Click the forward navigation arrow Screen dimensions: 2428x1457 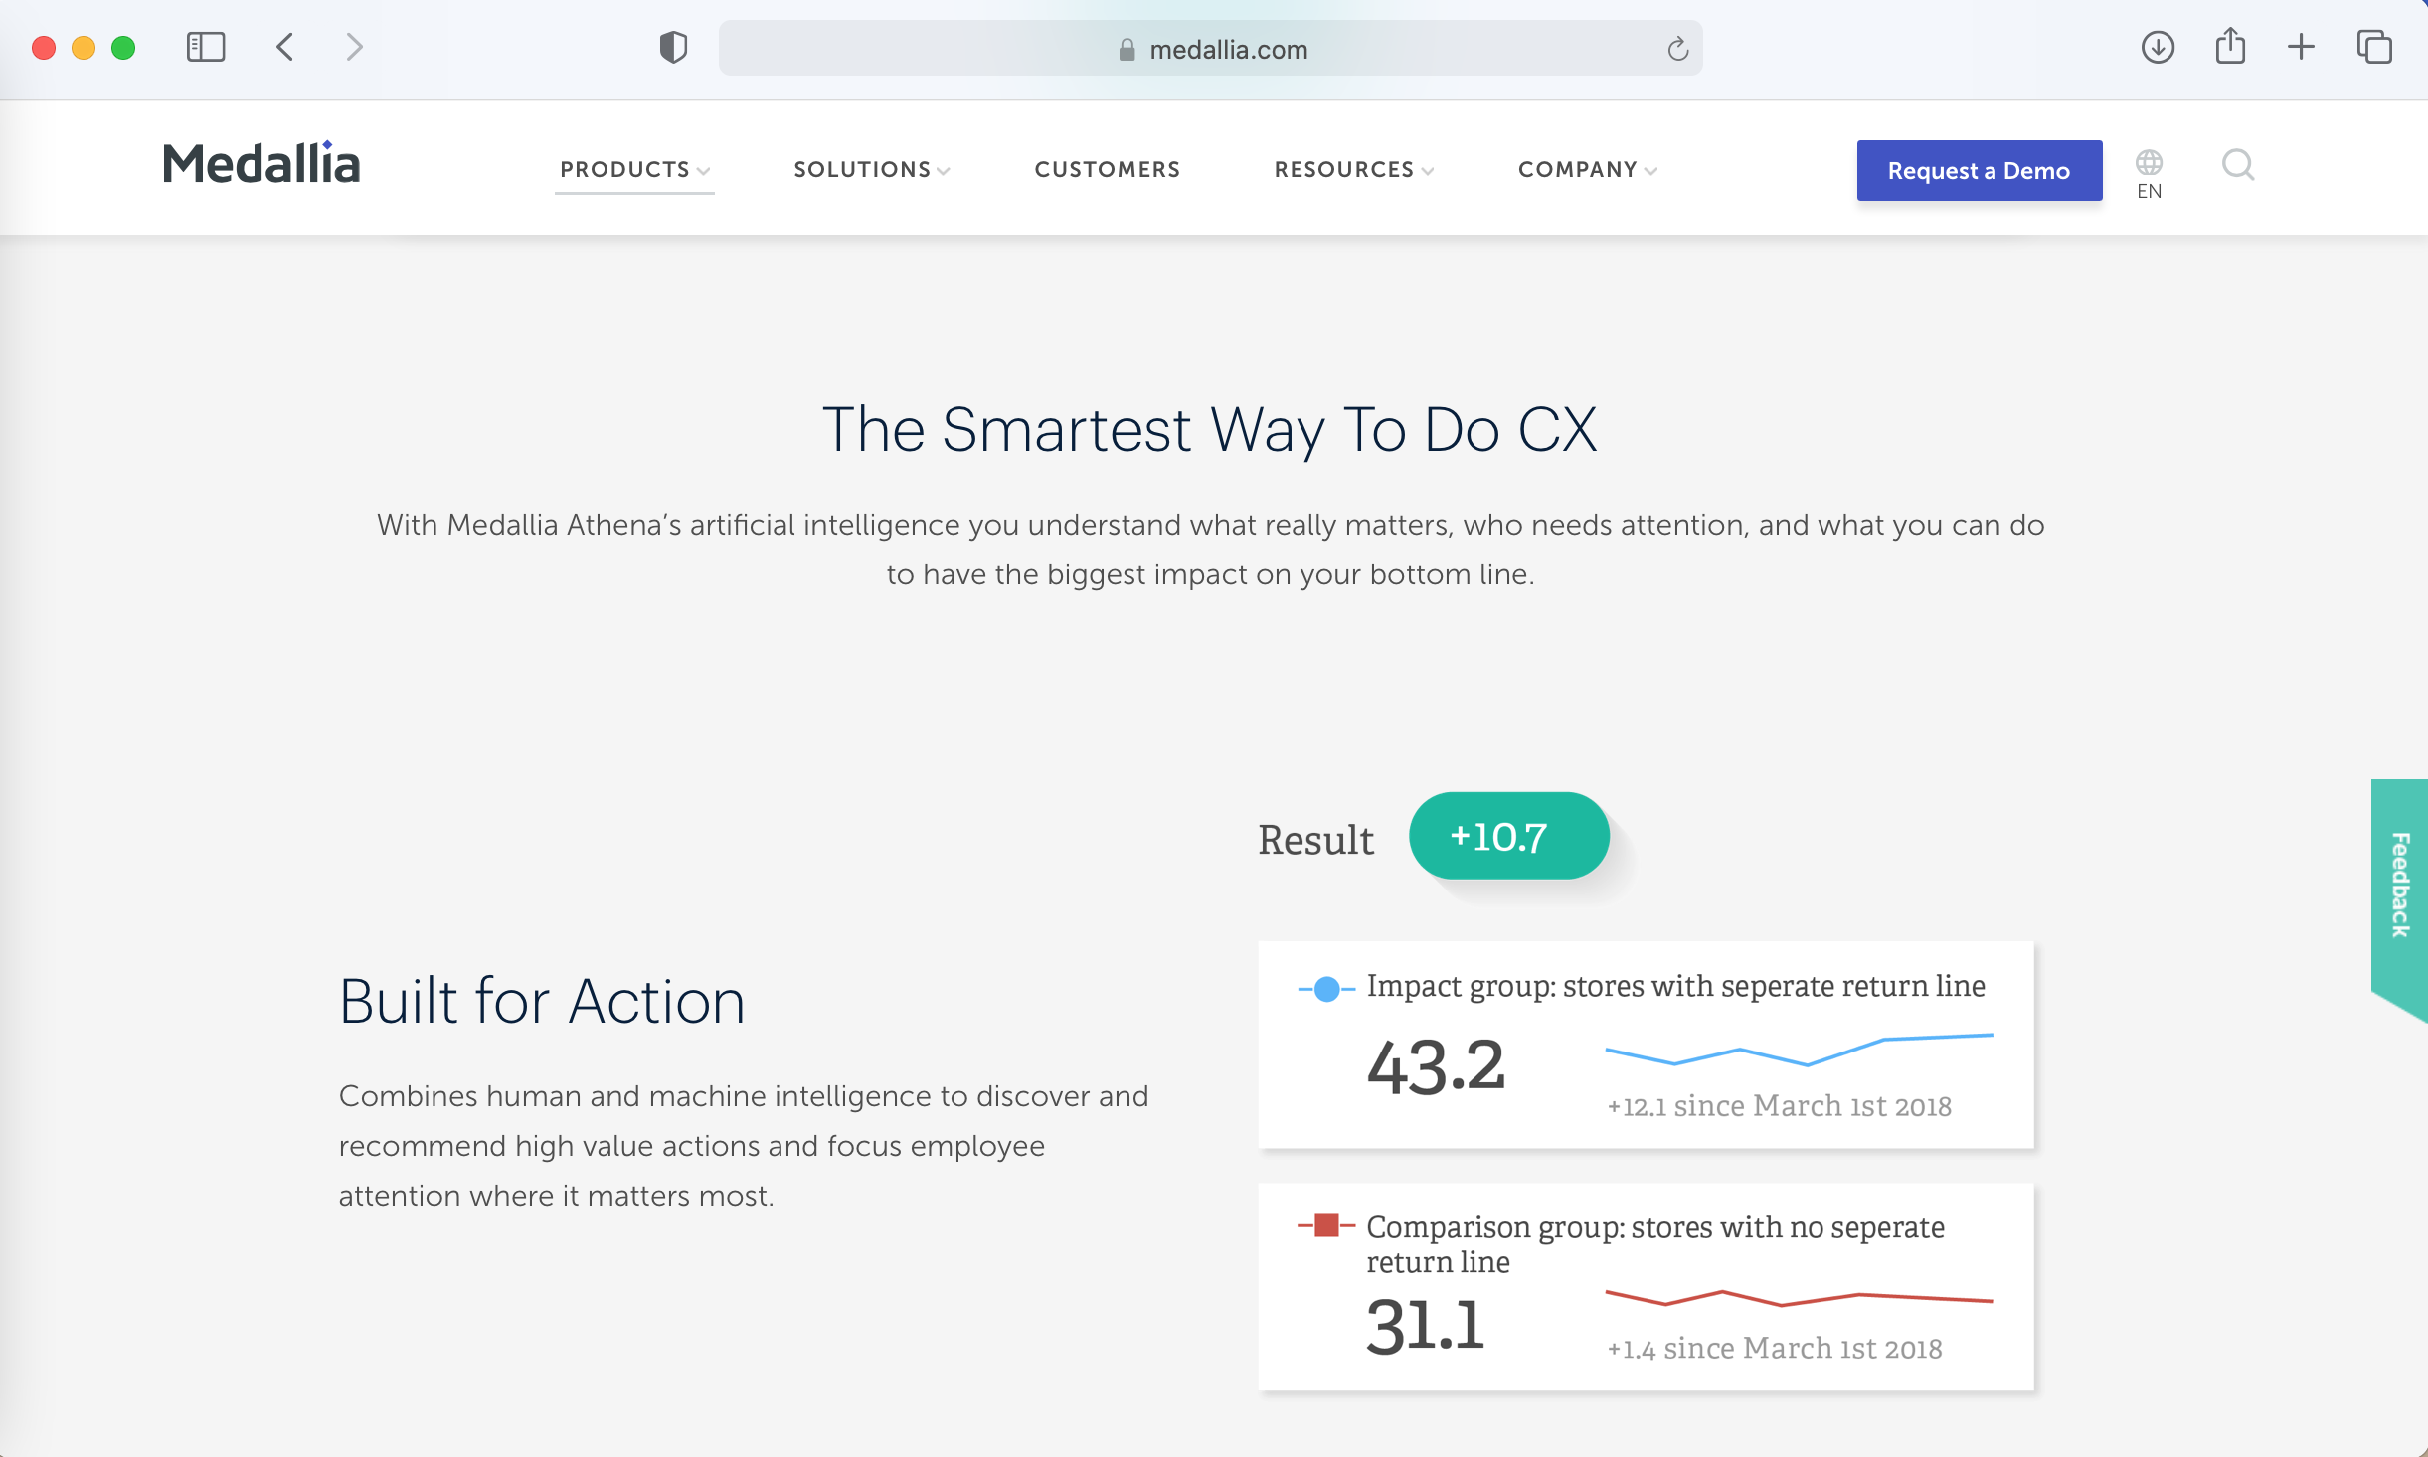pos(354,47)
